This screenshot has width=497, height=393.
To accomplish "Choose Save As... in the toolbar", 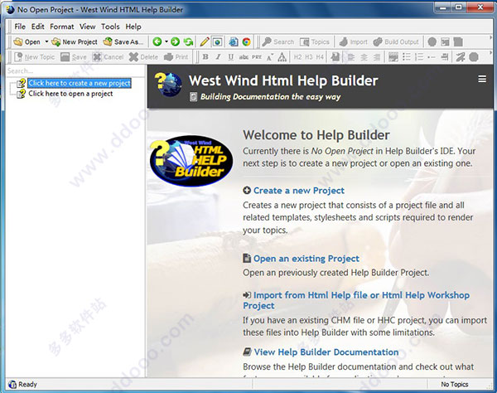I will 123,41.
